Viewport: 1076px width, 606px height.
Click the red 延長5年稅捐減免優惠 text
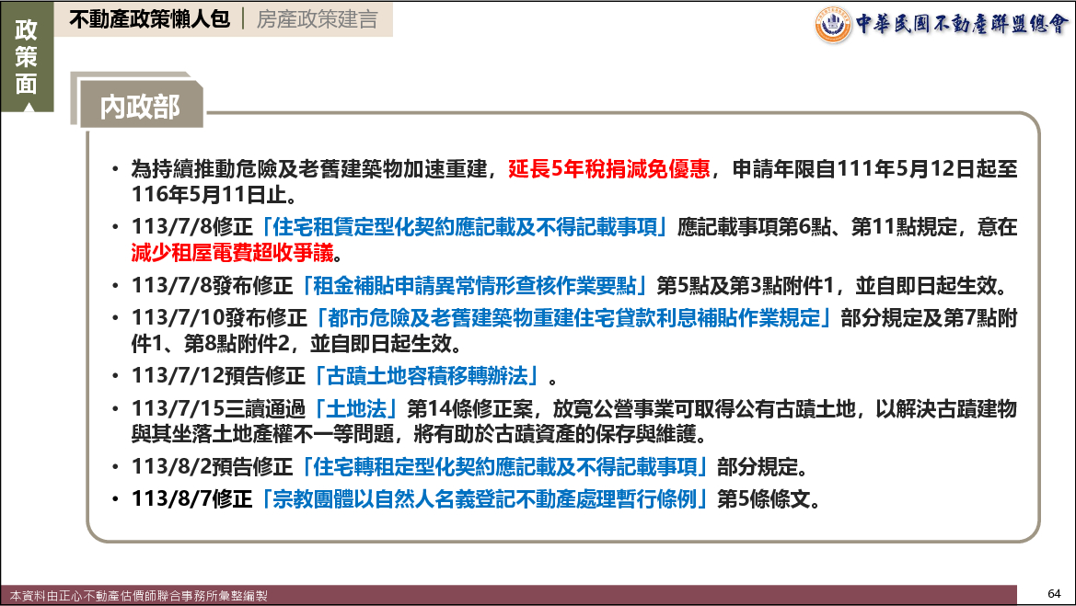tap(607, 170)
